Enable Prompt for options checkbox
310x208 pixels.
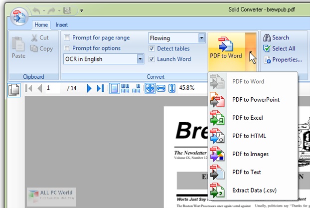[x=67, y=48]
